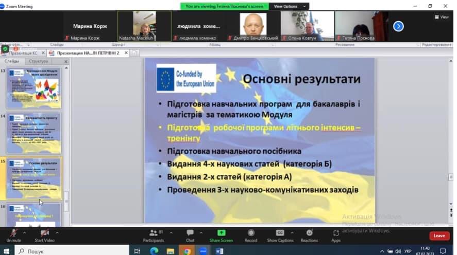Open video options arrow next to Start Video
The width and height of the screenshot is (457, 255).
tap(57, 232)
